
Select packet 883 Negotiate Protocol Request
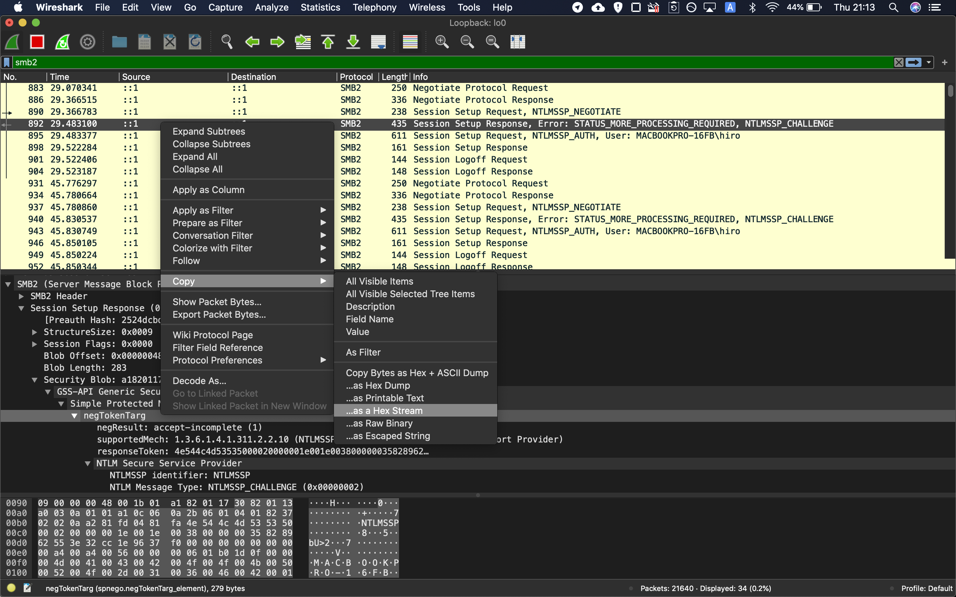point(472,88)
